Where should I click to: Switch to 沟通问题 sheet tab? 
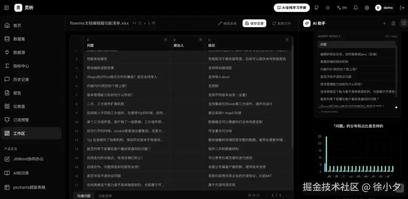pos(83,196)
